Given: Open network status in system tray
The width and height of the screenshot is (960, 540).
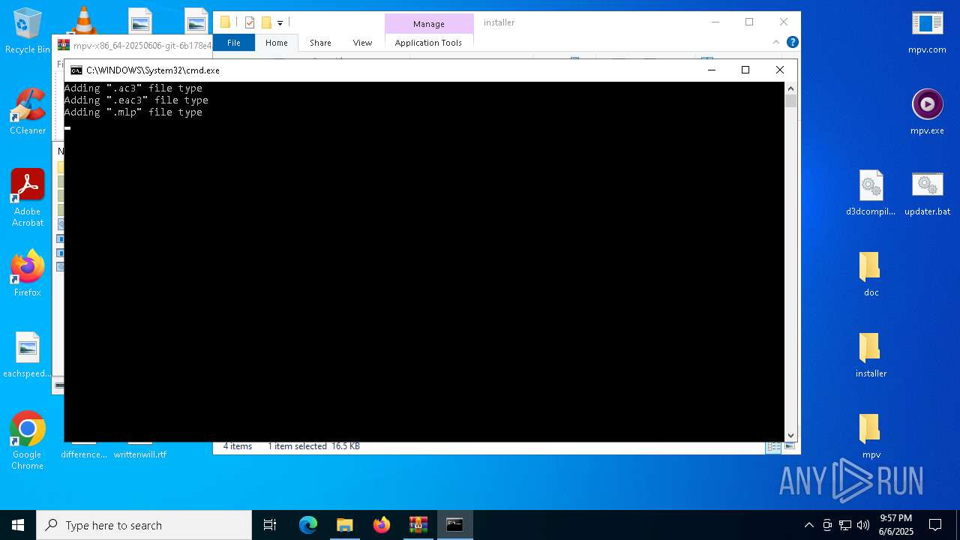Looking at the screenshot, I should pos(845,525).
